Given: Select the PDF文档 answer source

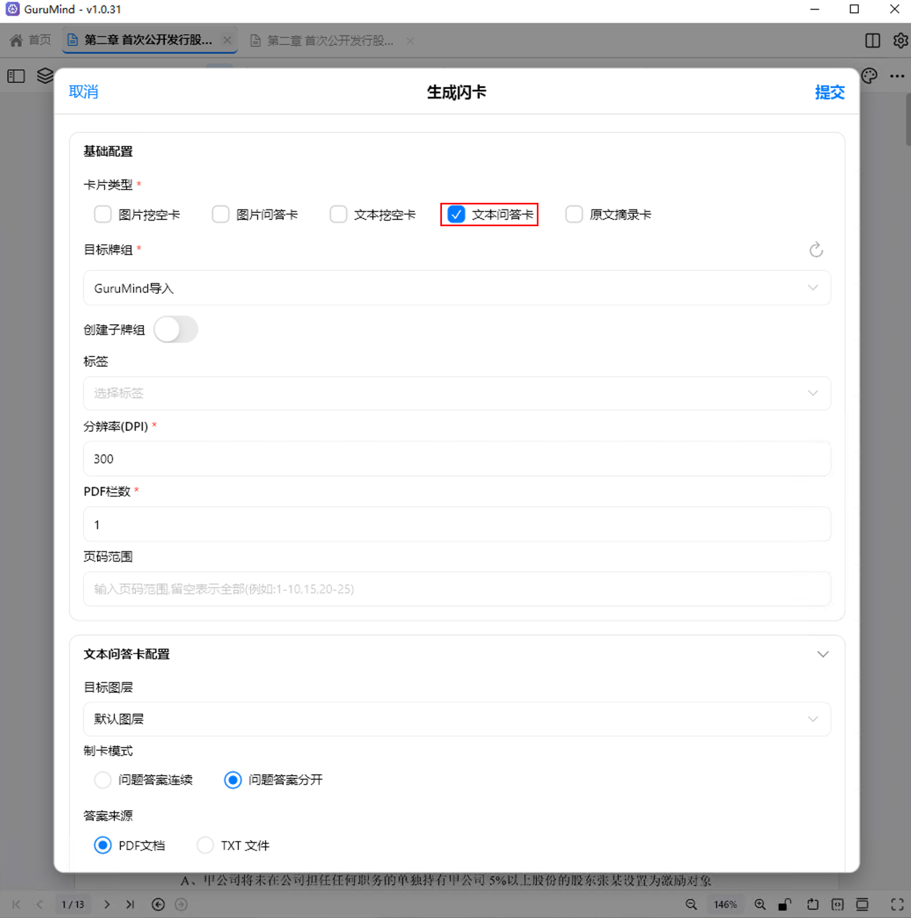Looking at the screenshot, I should [x=103, y=845].
